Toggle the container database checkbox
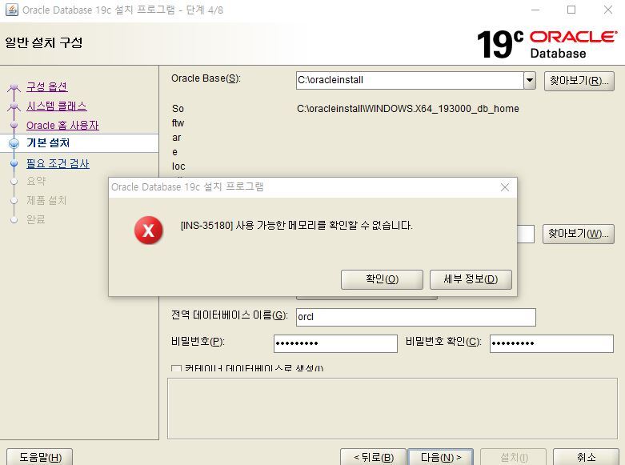The height and width of the screenshot is (465, 625). tap(176, 368)
